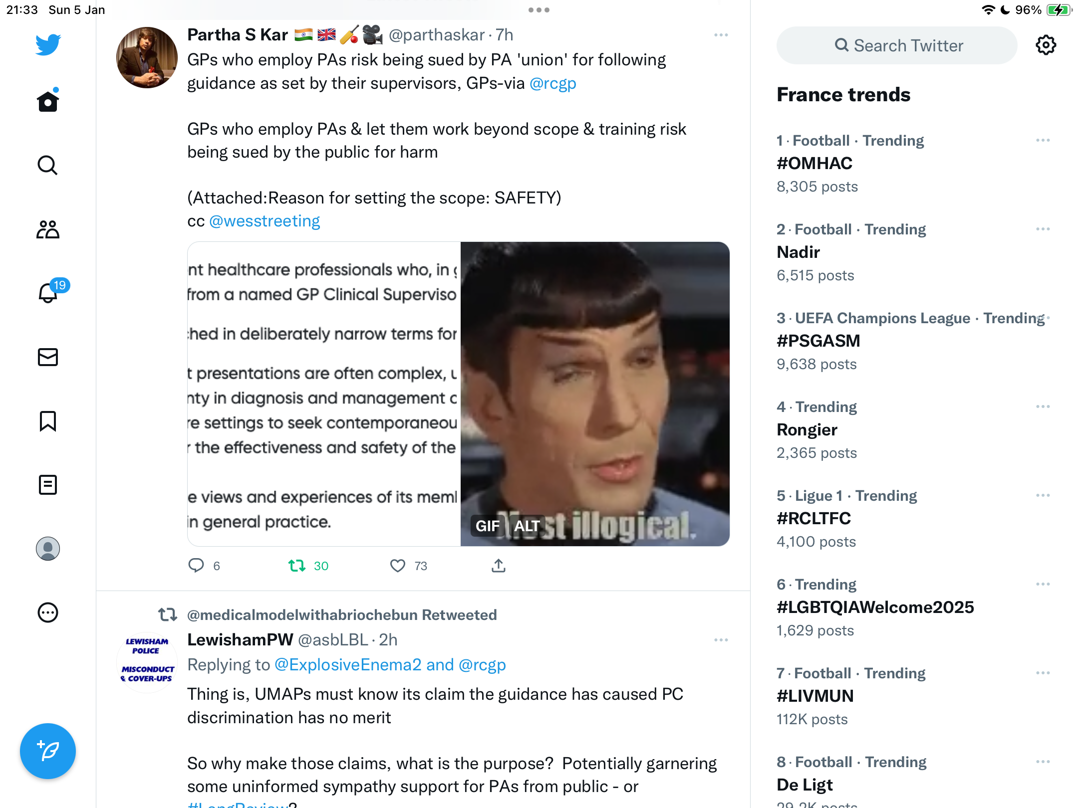
Task: Open options menu for #OMHAC trend
Action: click(1043, 140)
